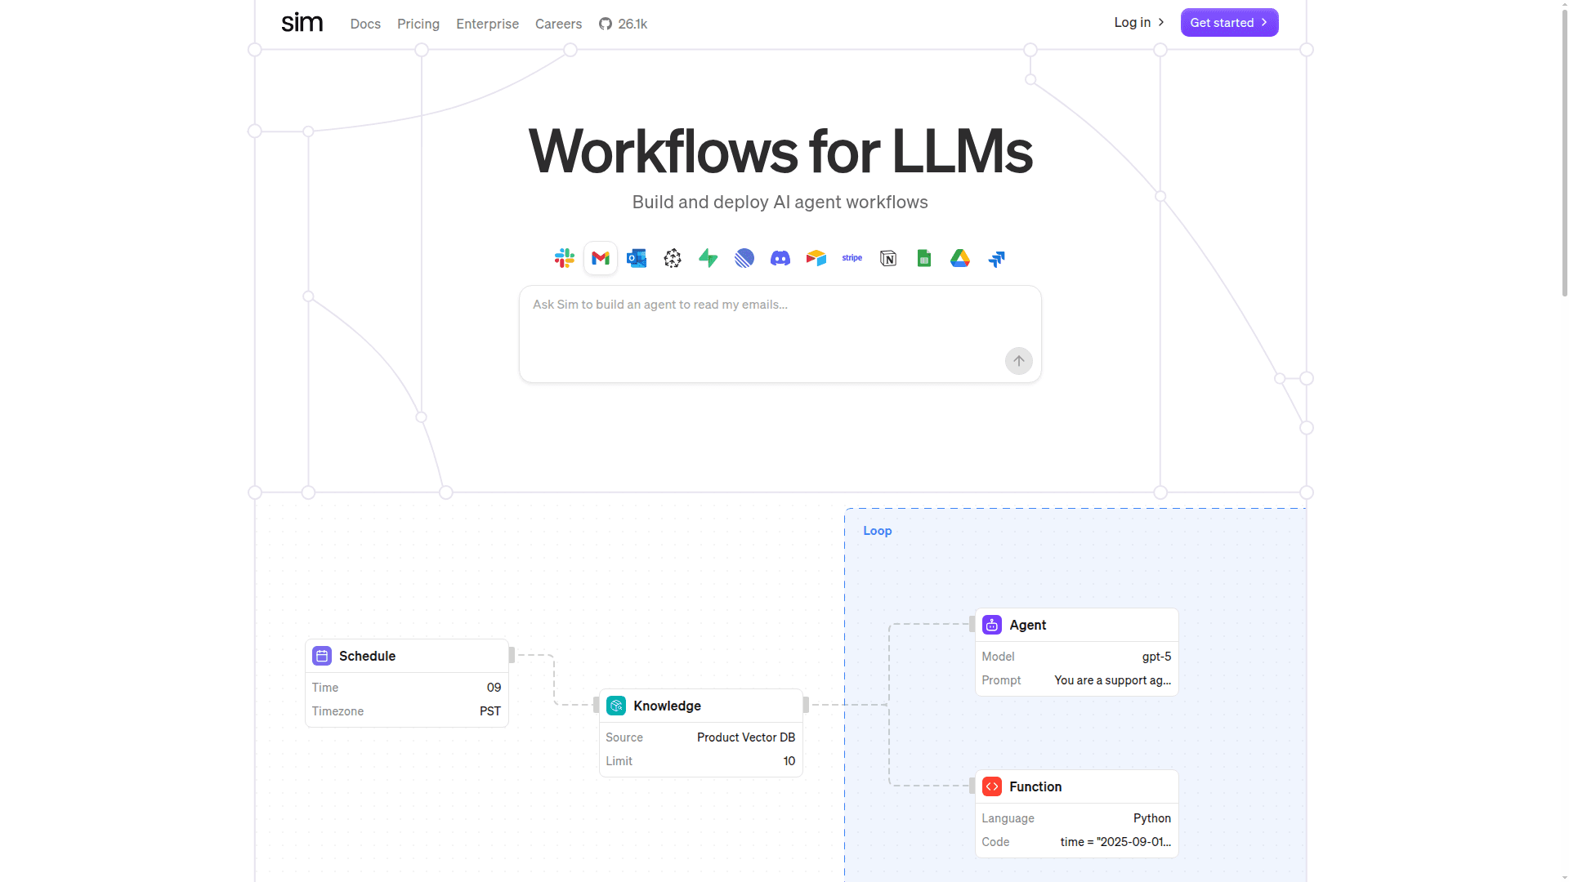Choose the Outlook integration icon
The width and height of the screenshot is (1569, 882).
pyautogui.click(x=637, y=259)
